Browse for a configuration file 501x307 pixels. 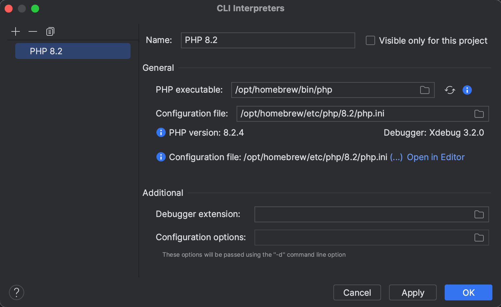(478, 113)
